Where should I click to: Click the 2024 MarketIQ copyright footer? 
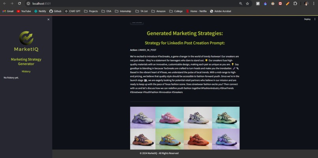(159, 153)
